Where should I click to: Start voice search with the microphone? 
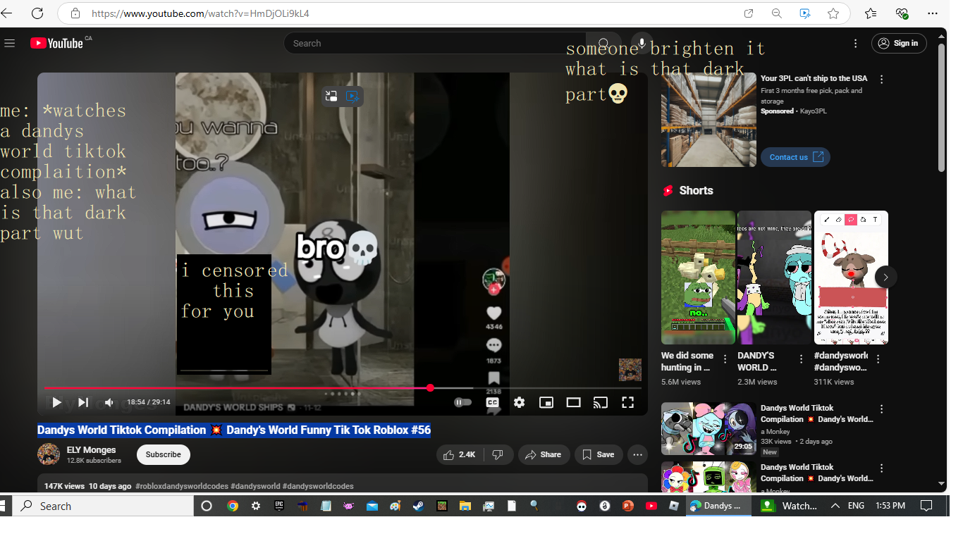pyautogui.click(x=642, y=43)
